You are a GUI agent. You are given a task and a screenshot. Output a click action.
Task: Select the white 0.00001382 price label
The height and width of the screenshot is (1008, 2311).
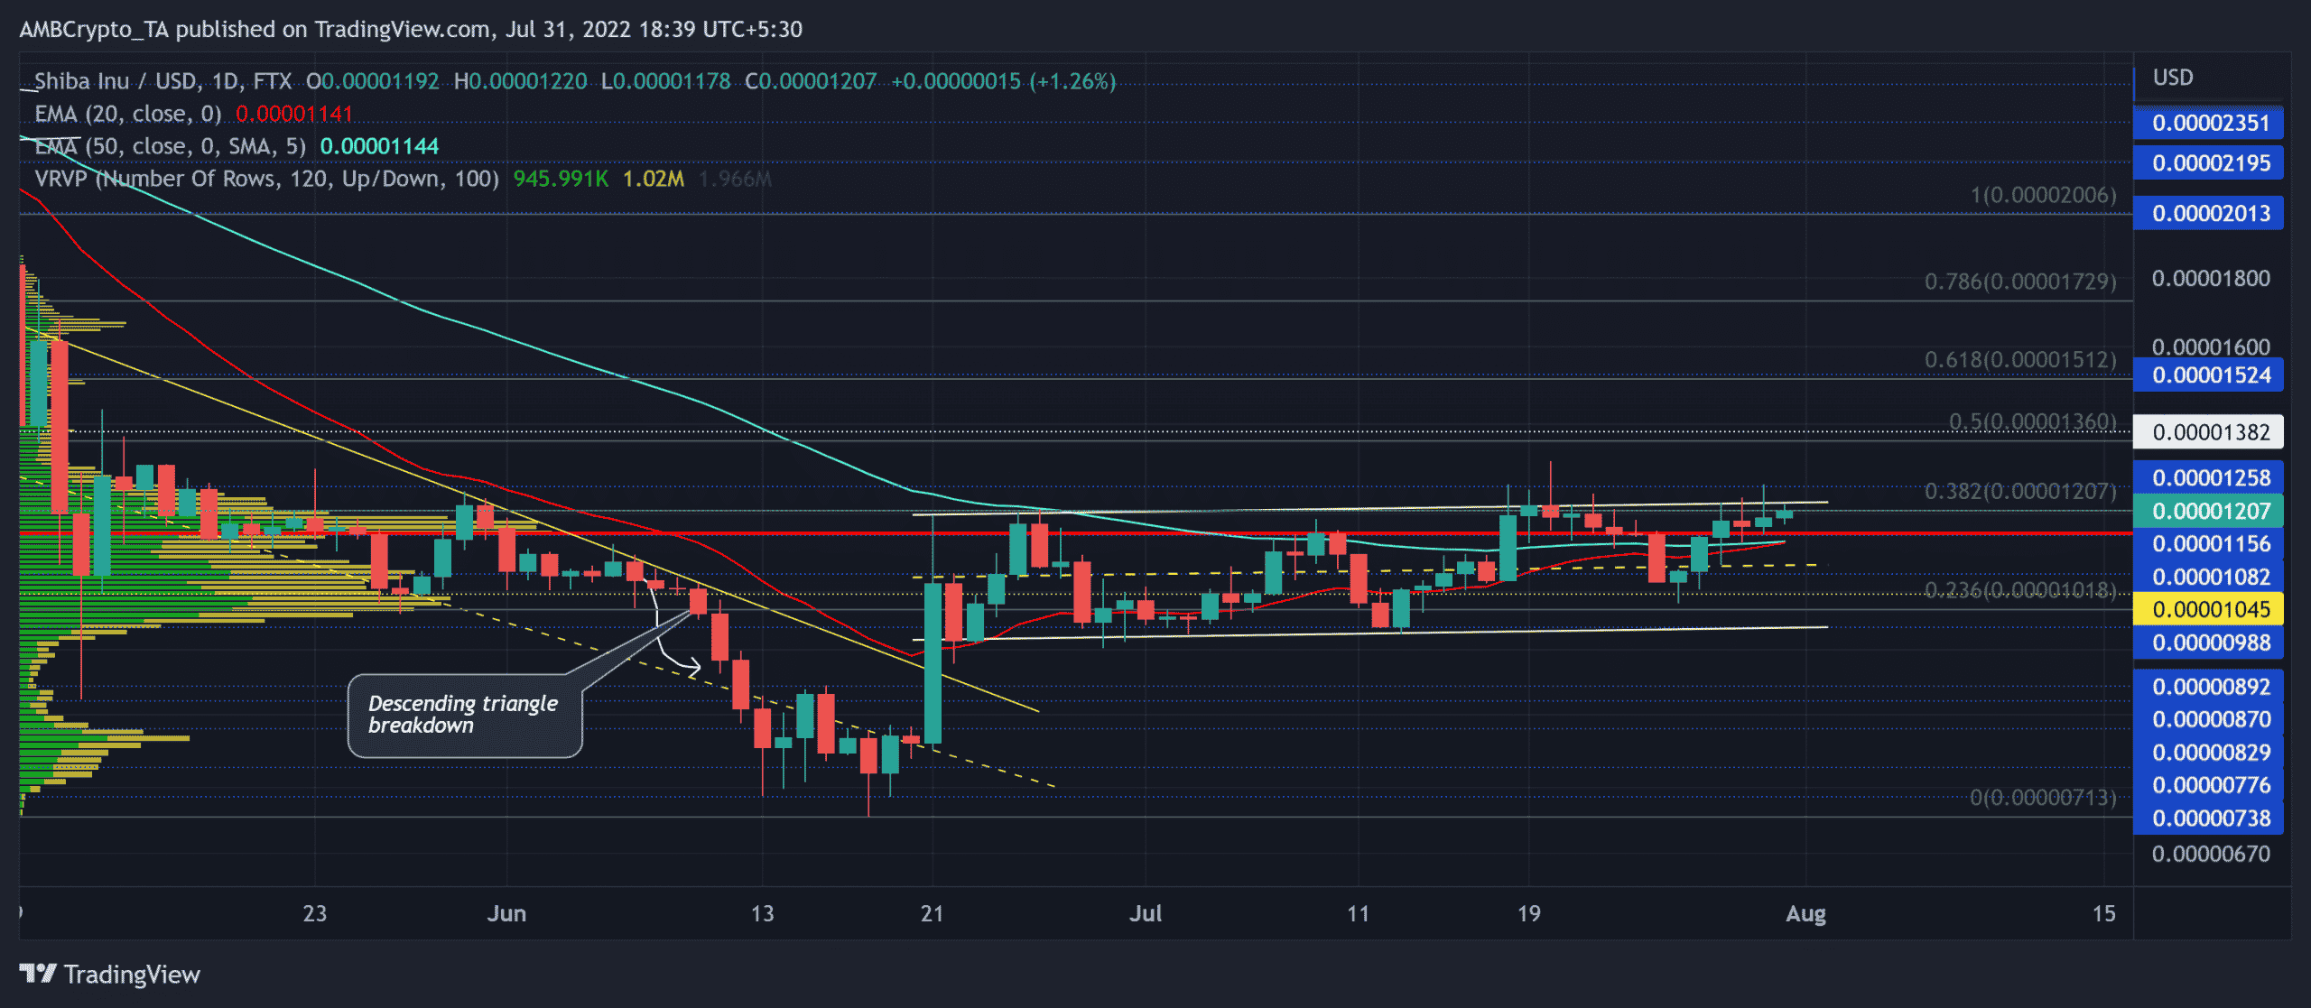point(2208,432)
